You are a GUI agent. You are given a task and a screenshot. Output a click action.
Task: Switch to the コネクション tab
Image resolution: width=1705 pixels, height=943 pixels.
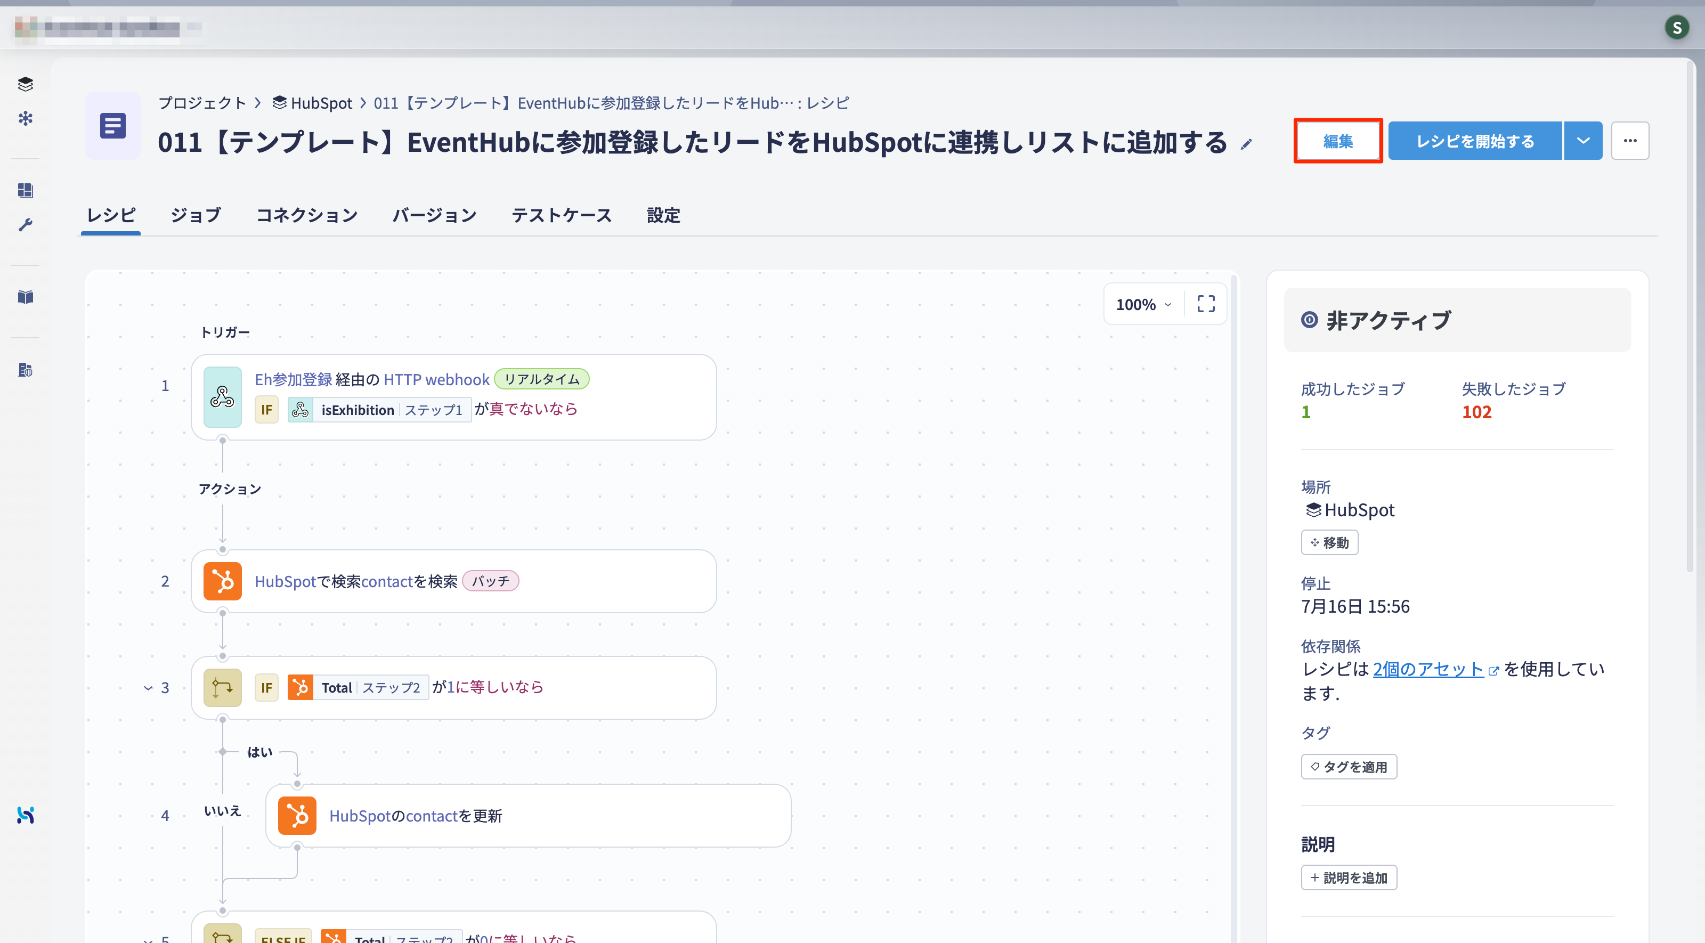pos(307,215)
